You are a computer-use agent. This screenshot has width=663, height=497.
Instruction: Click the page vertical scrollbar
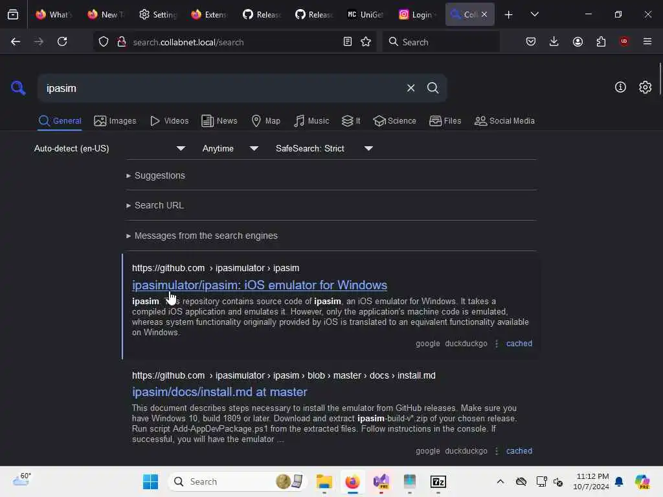[660, 80]
